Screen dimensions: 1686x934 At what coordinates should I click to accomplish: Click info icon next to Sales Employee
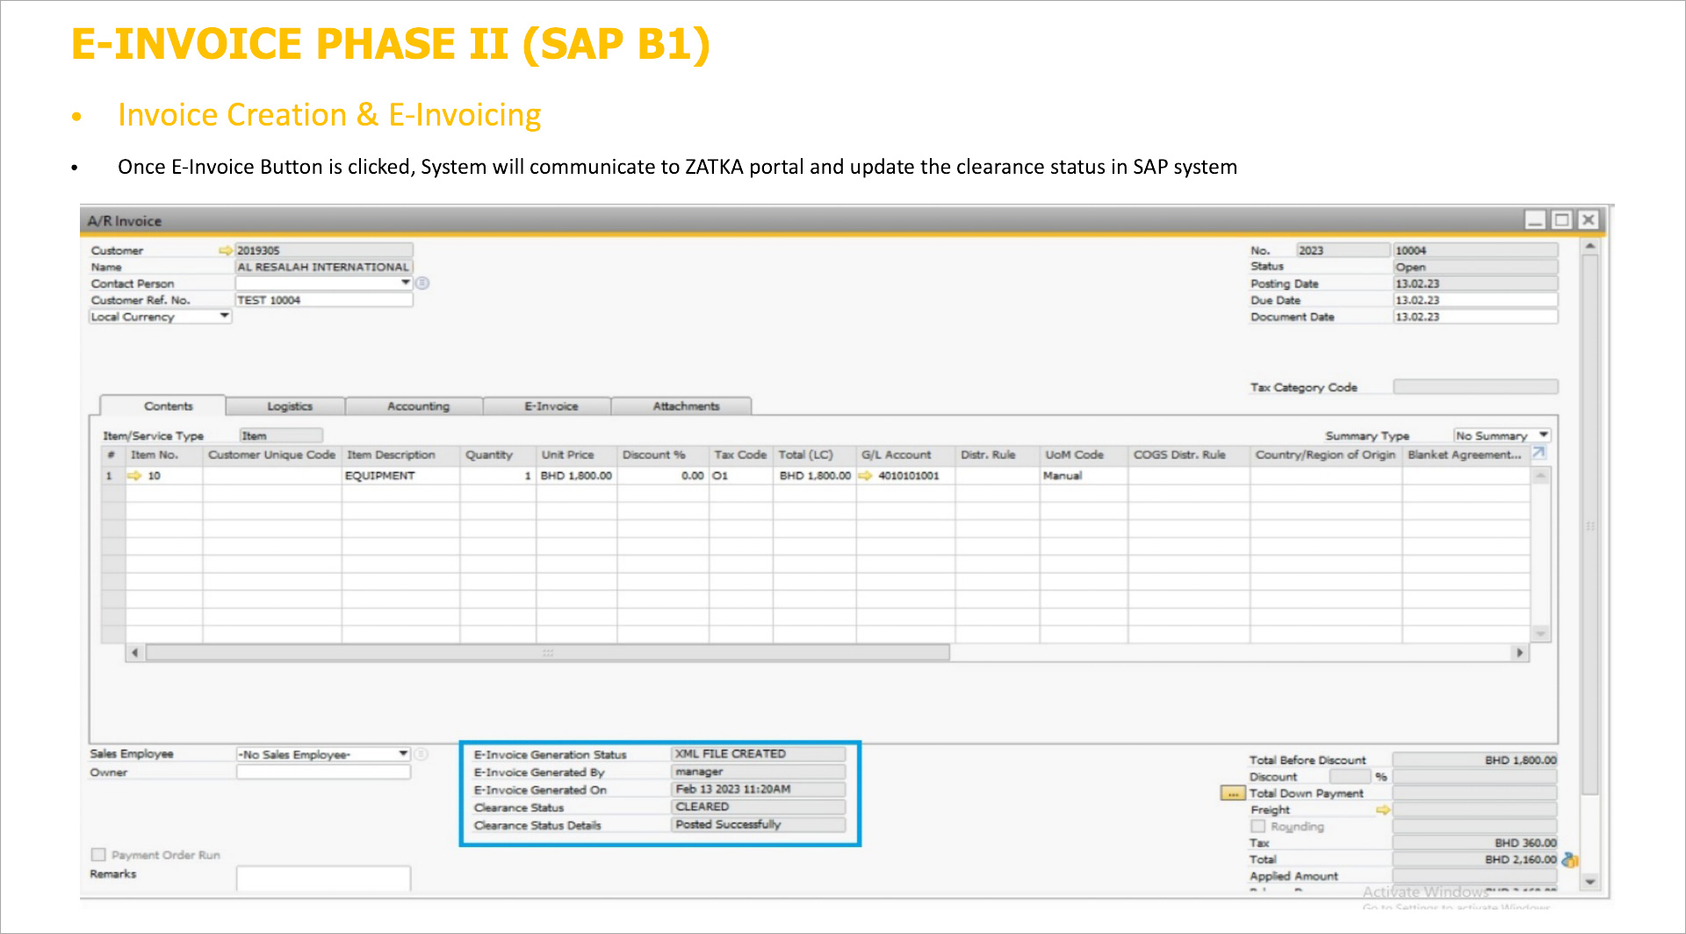click(421, 754)
